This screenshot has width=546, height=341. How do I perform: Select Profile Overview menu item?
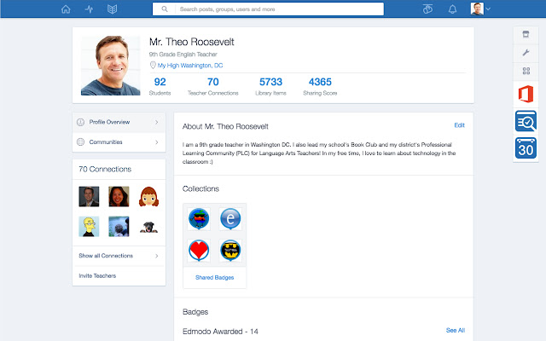coord(119,122)
